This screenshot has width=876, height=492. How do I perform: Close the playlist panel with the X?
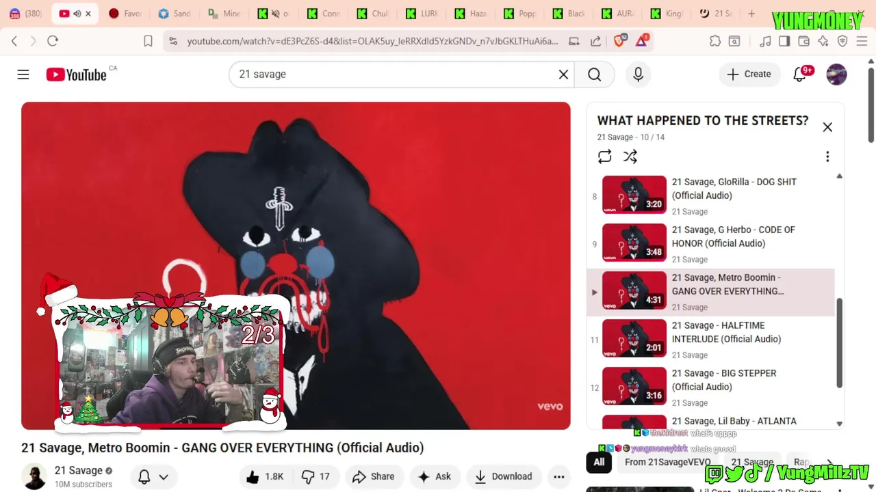(x=827, y=127)
